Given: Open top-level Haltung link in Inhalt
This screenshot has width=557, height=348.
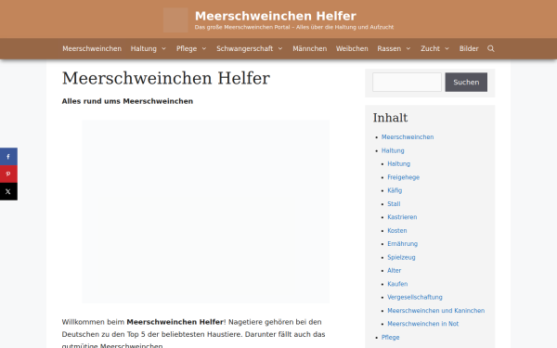Looking at the screenshot, I should point(393,150).
